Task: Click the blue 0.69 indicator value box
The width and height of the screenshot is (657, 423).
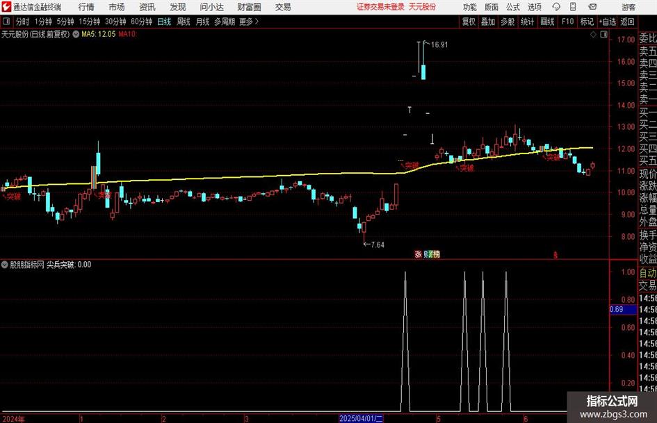Action: [x=623, y=309]
